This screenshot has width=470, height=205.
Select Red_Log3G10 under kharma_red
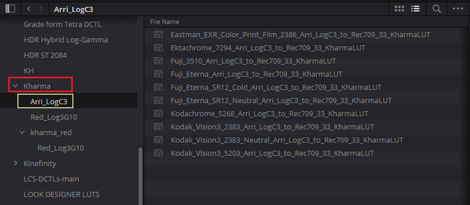tap(61, 148)
